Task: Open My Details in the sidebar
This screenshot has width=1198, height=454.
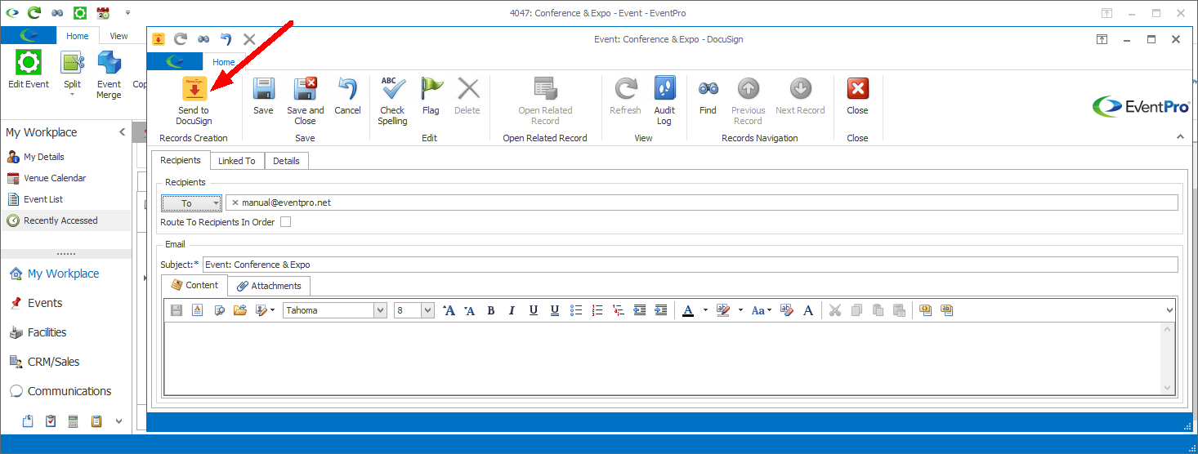Action: click(x=44, y=157)
